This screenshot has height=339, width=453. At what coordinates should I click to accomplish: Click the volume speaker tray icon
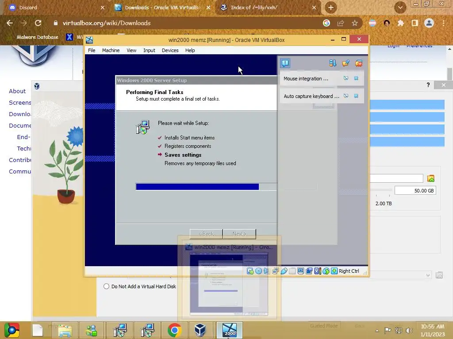409,330
